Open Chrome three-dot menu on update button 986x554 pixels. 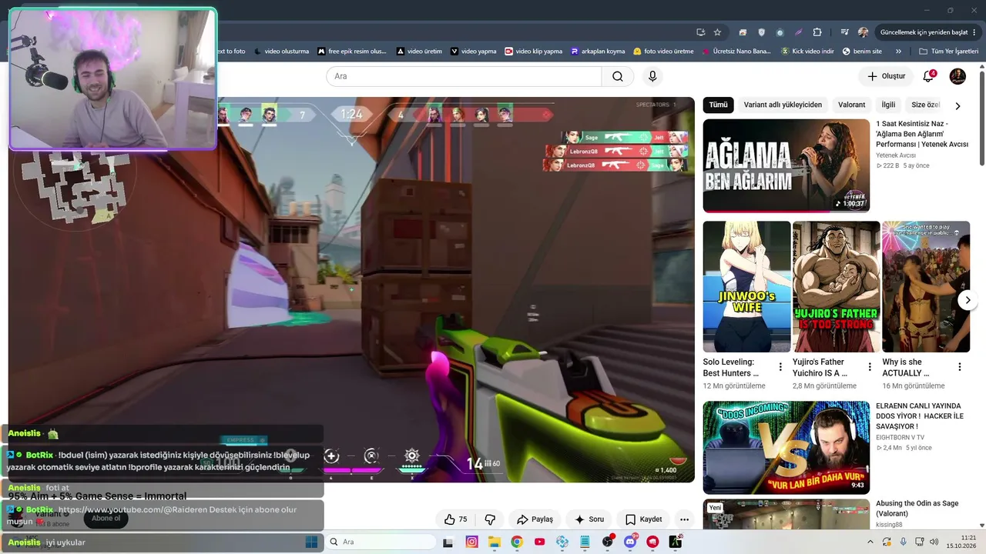coord(976,32)
